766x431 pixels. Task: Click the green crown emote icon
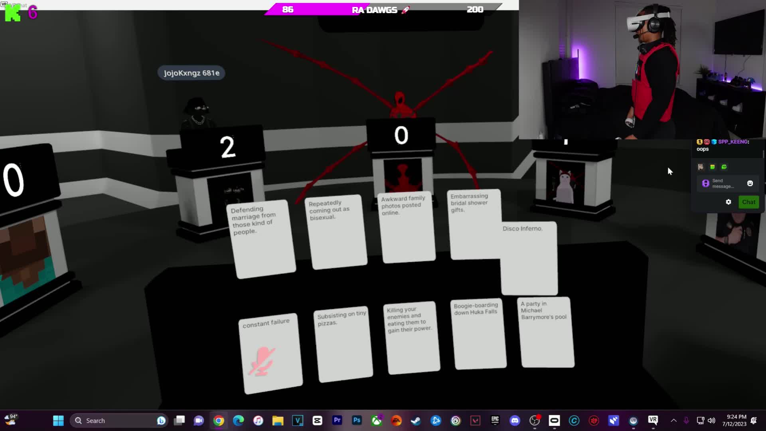pos(713,167)
